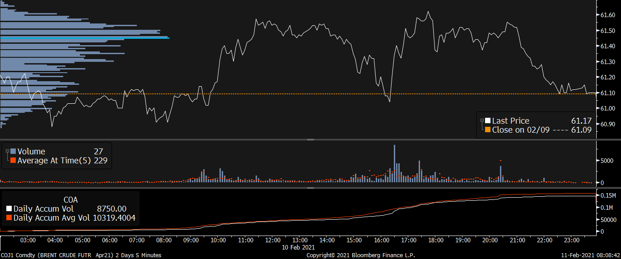Click the 06:00 time axis label
The height and width of the screenshot is (259, 621).
coord(110,240)
